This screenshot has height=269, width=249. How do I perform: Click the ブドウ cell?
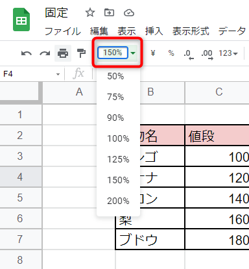click(150, 239)
